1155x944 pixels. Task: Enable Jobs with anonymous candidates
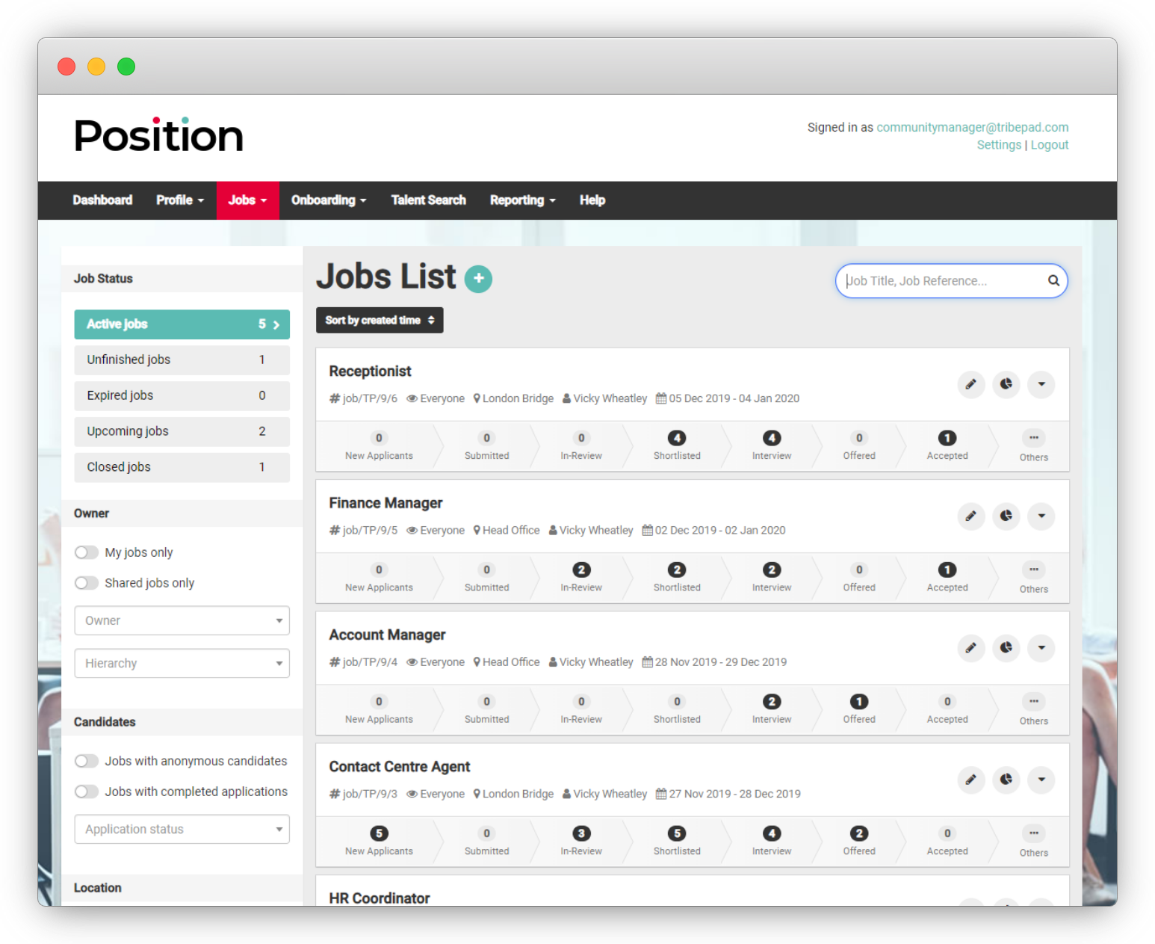(87, 760)
